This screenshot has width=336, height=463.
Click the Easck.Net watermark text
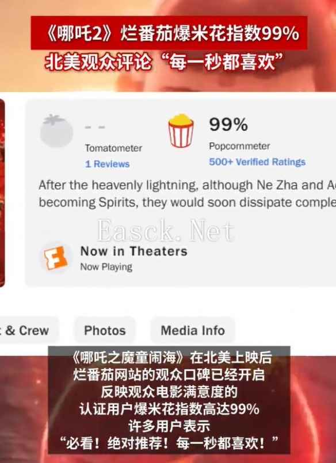(x=165, y=231)
